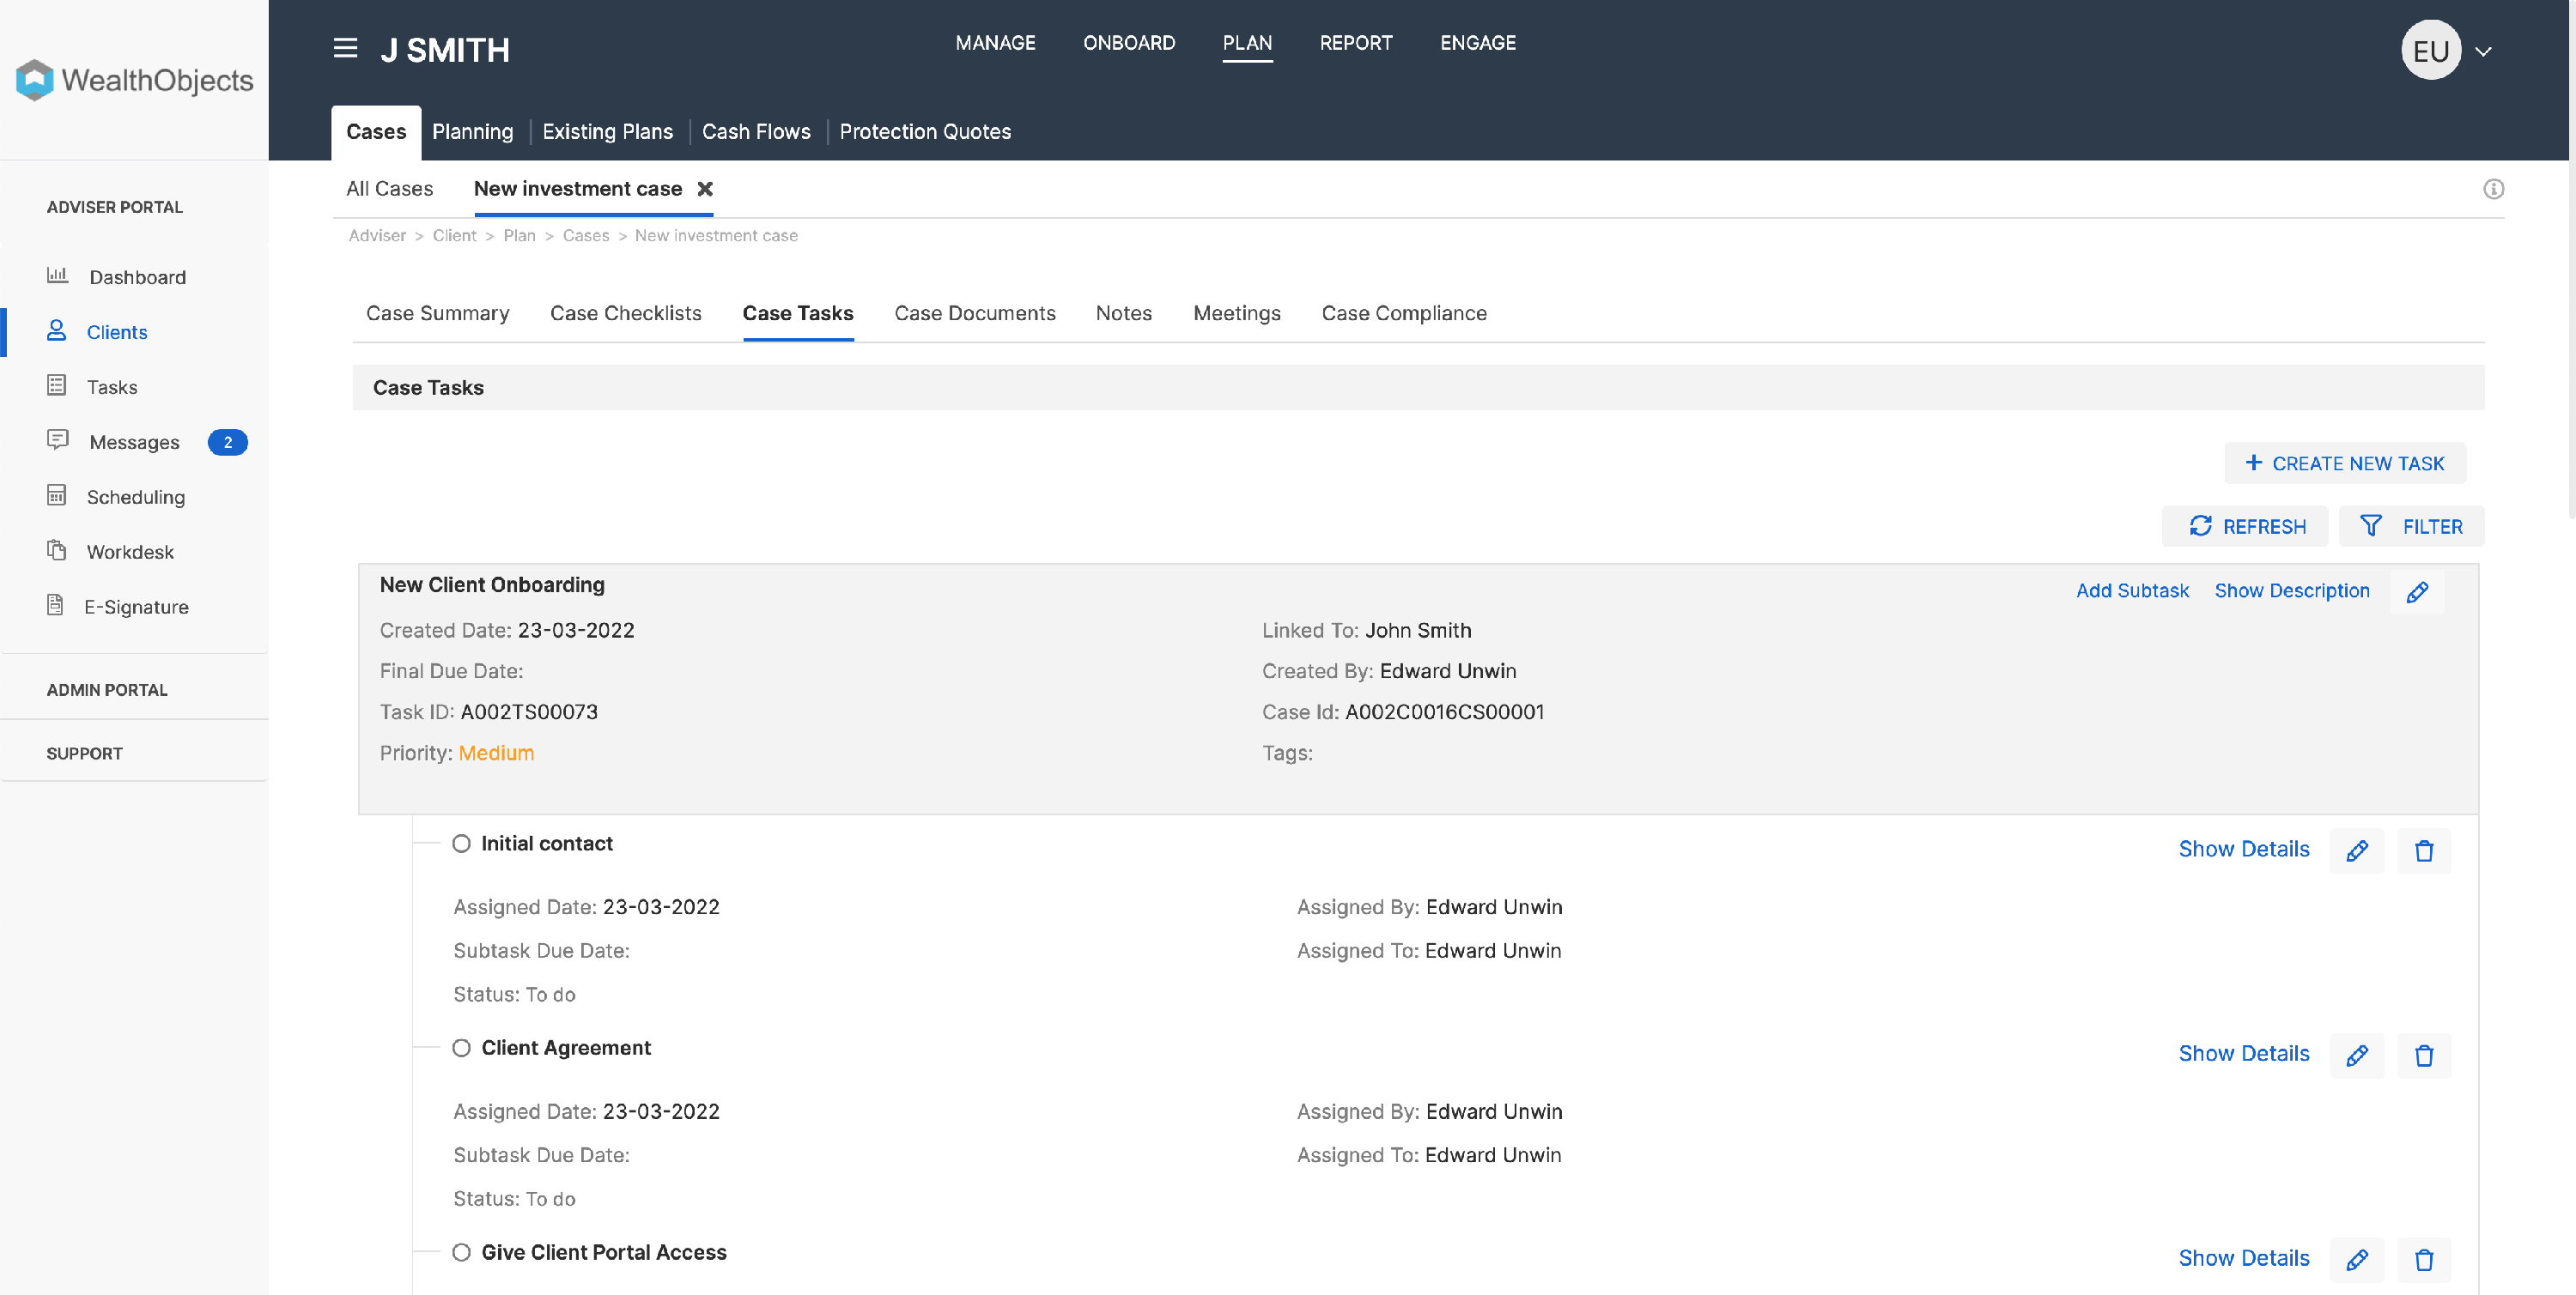Open the Notes tab

pyautogui.click(x=1123, y=312)
